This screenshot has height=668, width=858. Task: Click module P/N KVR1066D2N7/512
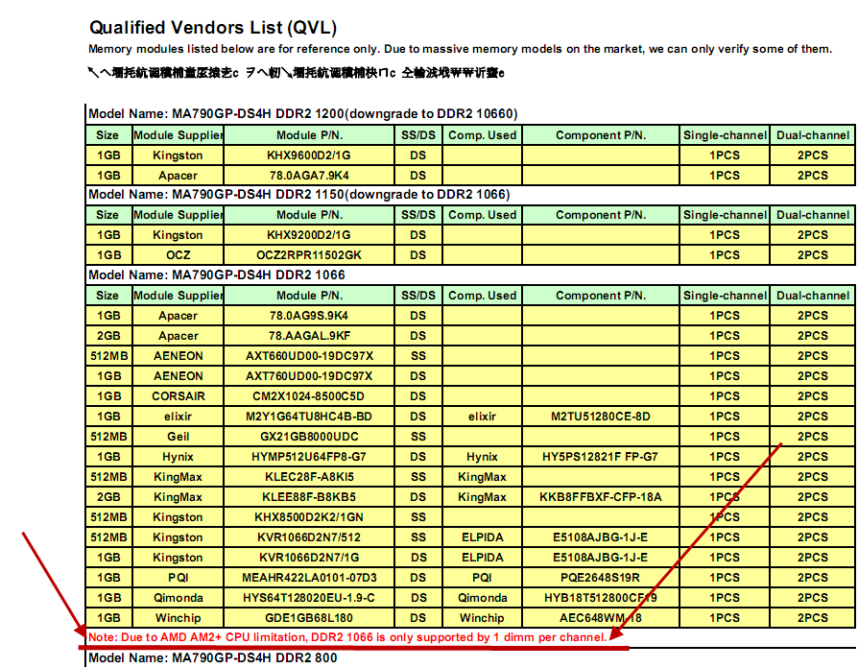point(309,537)
